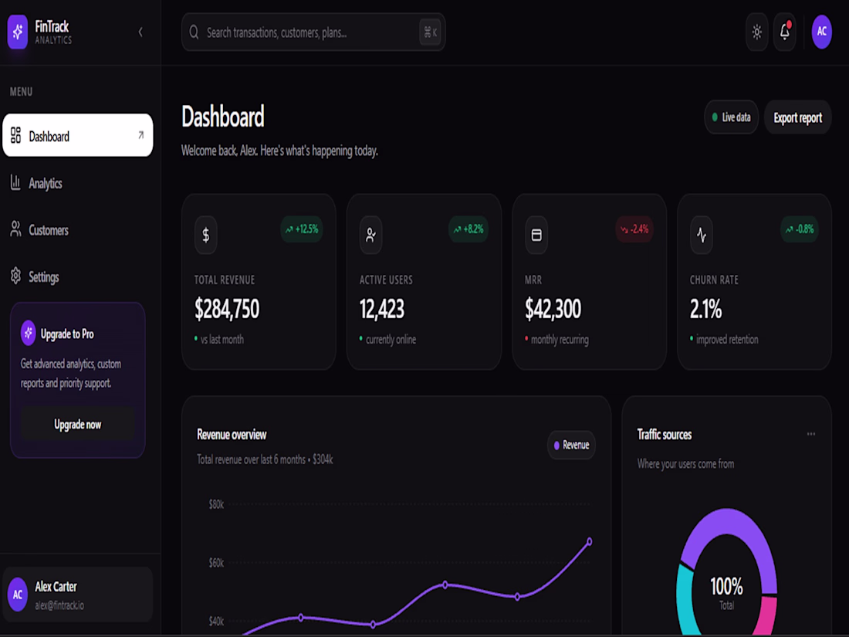The height and width of the screenshot is (637, 849).
Task: Click the Analytics bar chart icon
Action: (15, 182)
